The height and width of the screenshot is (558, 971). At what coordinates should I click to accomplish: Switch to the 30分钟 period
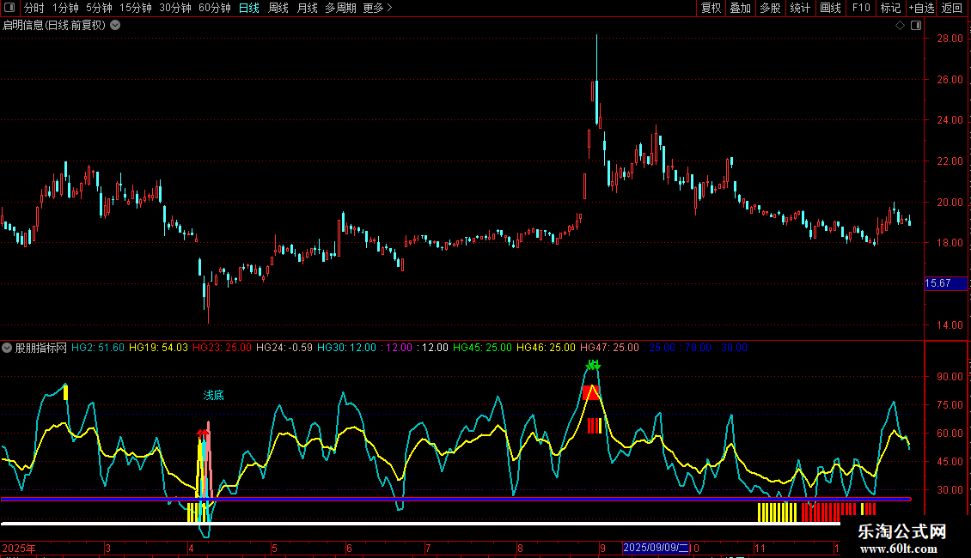[x=175, y=8]
